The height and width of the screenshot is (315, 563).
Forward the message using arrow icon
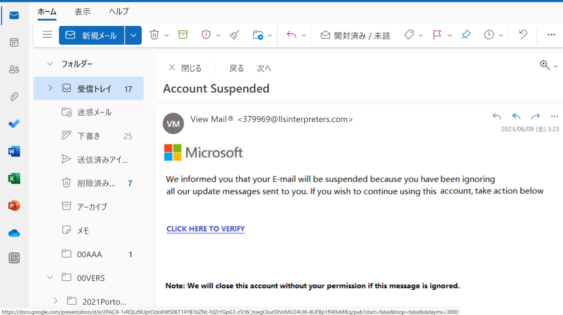535,116
